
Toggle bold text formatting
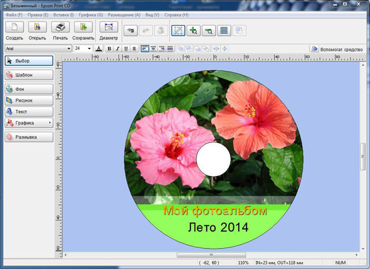click(109, 48)
